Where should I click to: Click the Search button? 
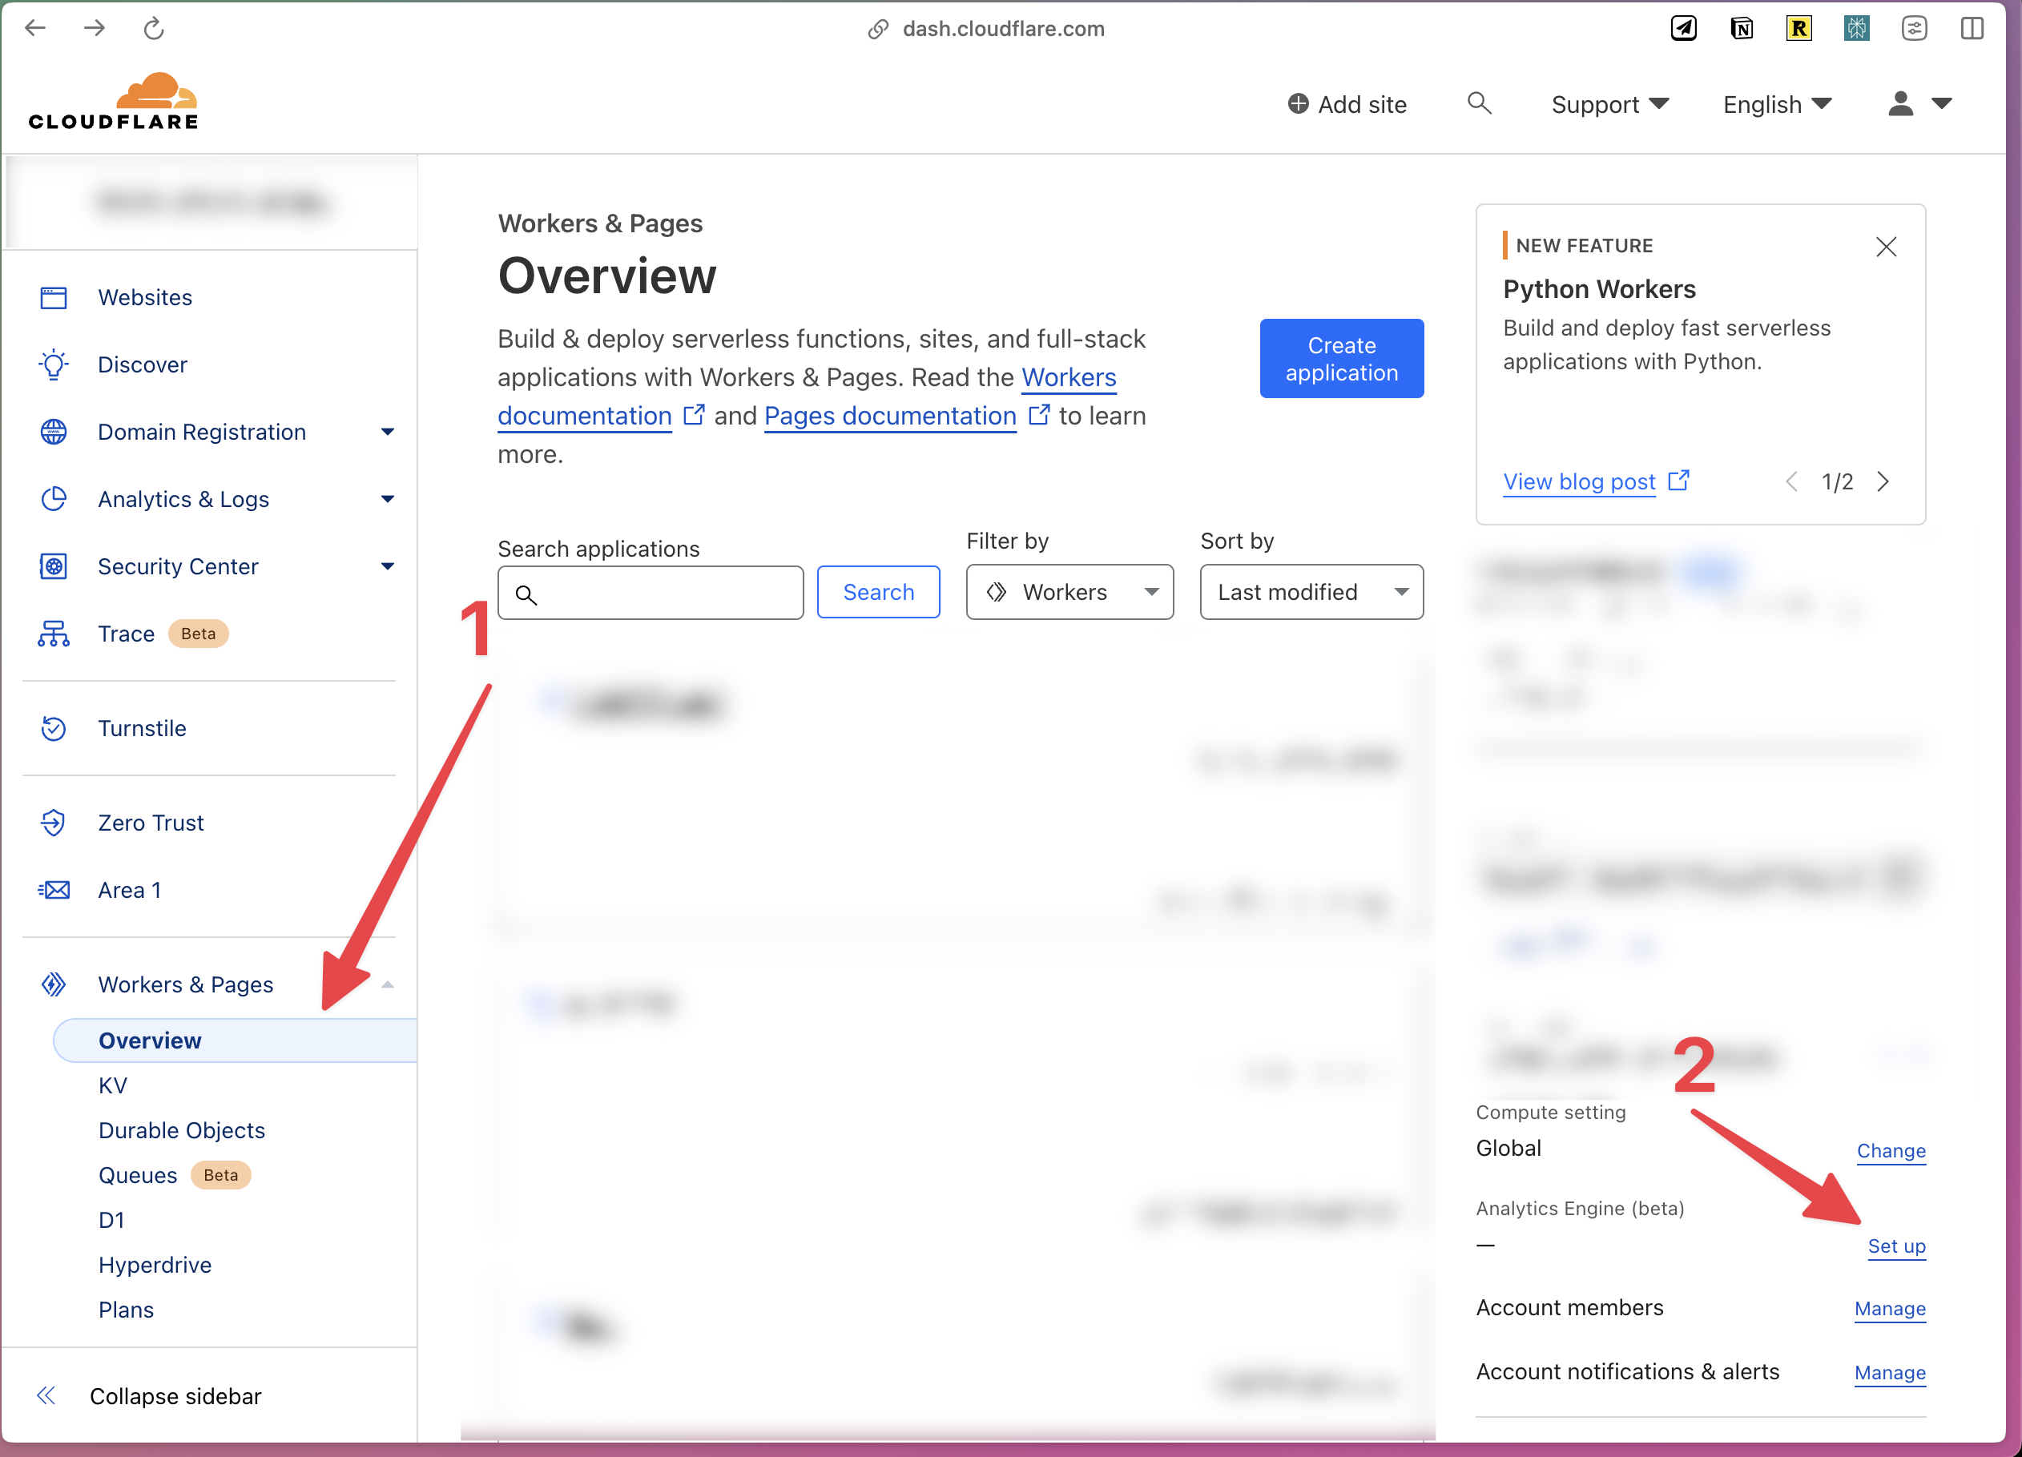(877, 592)
